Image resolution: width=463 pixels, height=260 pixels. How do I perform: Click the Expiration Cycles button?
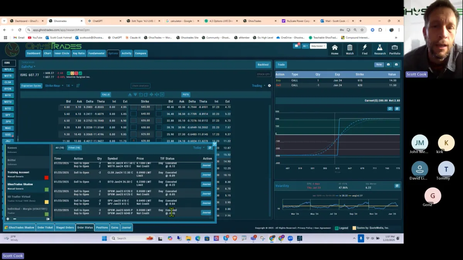pyautogui.click(x=31, y=86)
